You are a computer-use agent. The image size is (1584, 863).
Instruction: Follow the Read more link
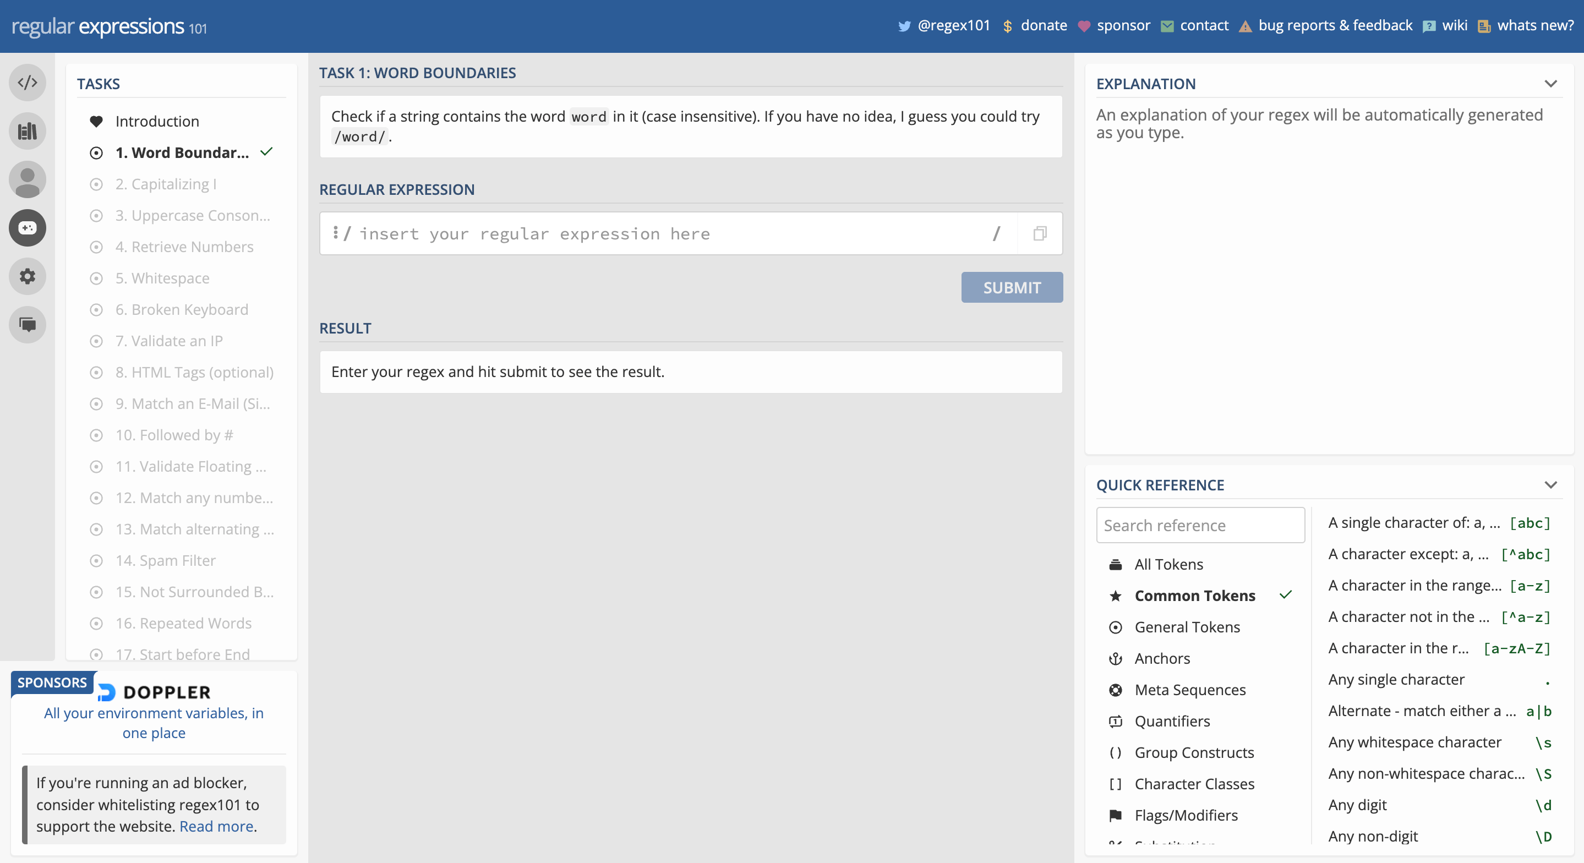[x=216, y=826]
